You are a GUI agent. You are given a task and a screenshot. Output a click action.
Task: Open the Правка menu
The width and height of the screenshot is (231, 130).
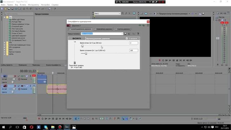pyautogui.click(x=10, y=5)
